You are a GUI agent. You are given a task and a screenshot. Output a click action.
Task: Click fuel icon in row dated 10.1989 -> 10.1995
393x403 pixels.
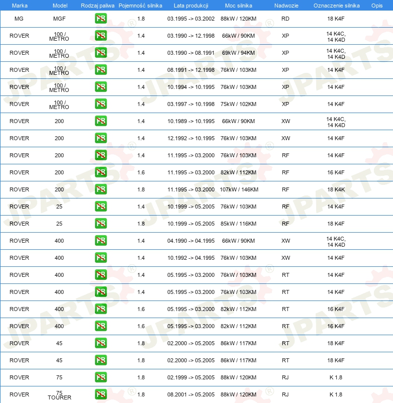(x=101, y=121)
